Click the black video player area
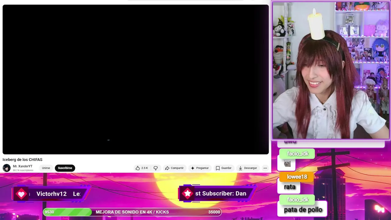Screen dimensions: 391x220 136,79
